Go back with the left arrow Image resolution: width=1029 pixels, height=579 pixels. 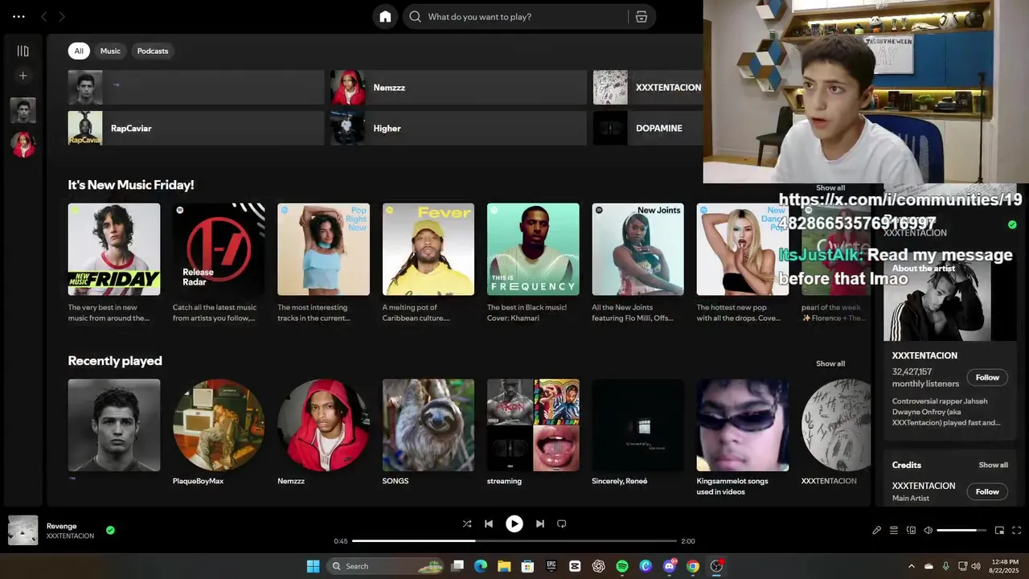point(44,16)
